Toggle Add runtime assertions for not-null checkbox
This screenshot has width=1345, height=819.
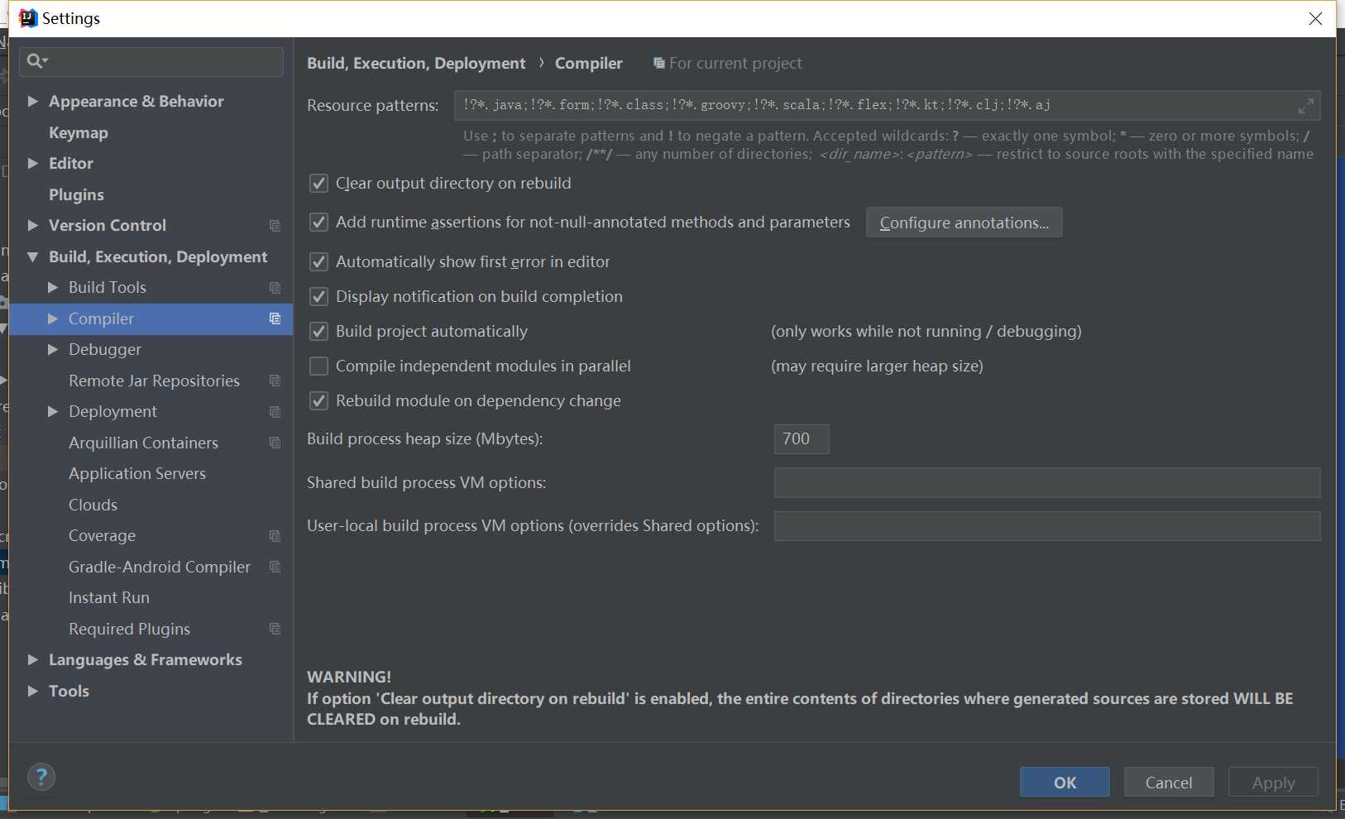(318, 223)
